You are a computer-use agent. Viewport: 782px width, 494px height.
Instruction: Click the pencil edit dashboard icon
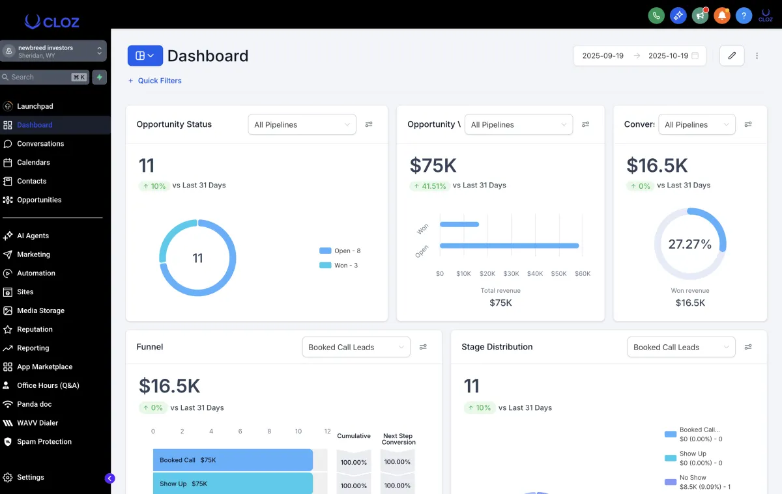(732, 56)
